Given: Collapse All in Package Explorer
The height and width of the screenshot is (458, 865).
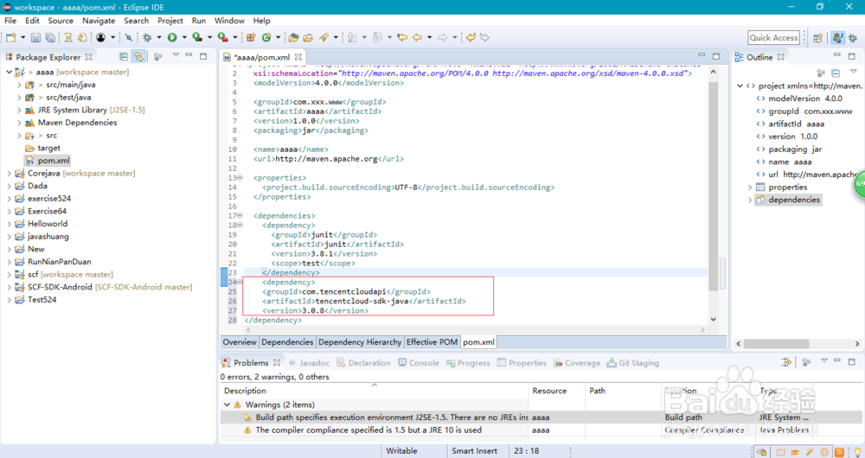Looking at the screenshot, I should tap(124, 56).
